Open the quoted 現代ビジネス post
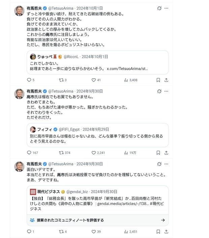Viewport: 209px width, 238px height. pos(97,200)
